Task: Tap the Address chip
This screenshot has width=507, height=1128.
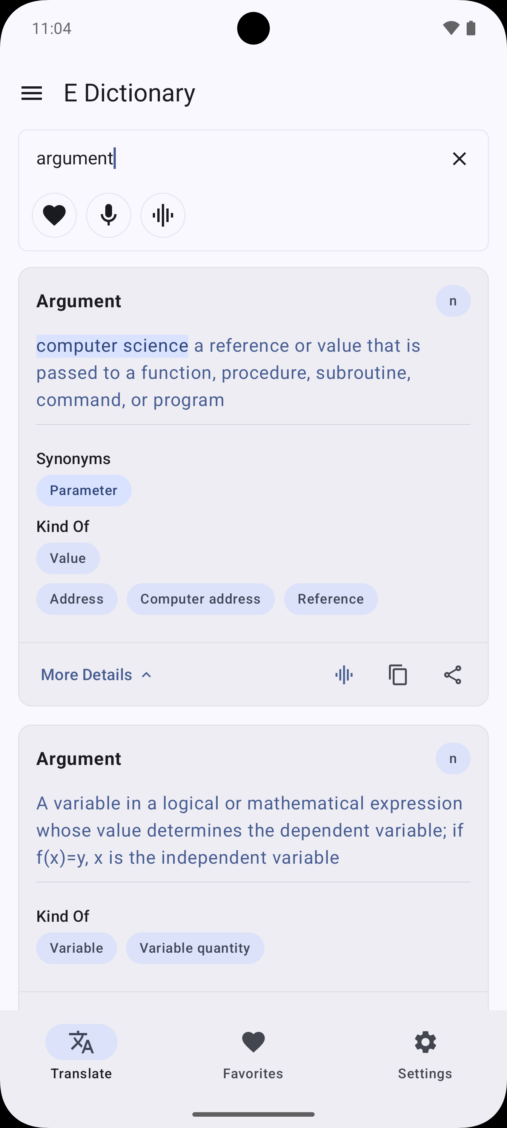Action: click(x=77, y=599)
